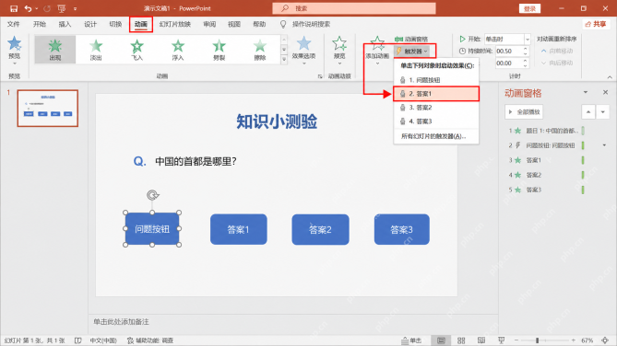Collapse the ribbon with the chevron
617x346 pixels.
coord(610,77)
